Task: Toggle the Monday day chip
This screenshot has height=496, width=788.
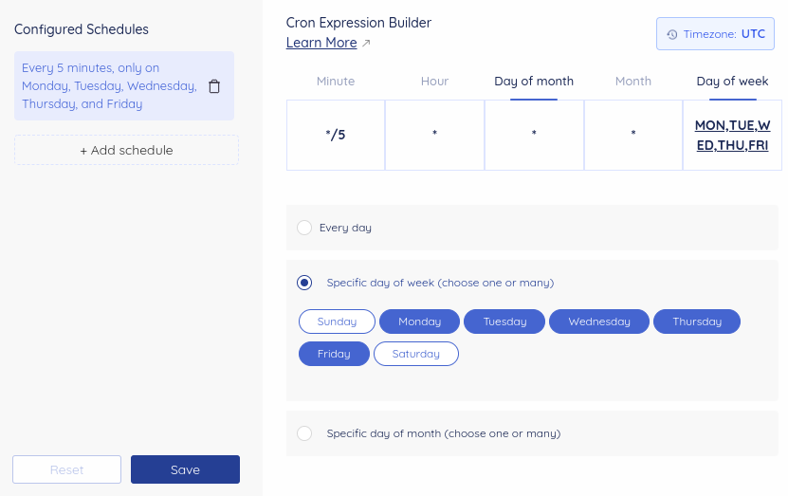Action: click(x=420, y=321)
